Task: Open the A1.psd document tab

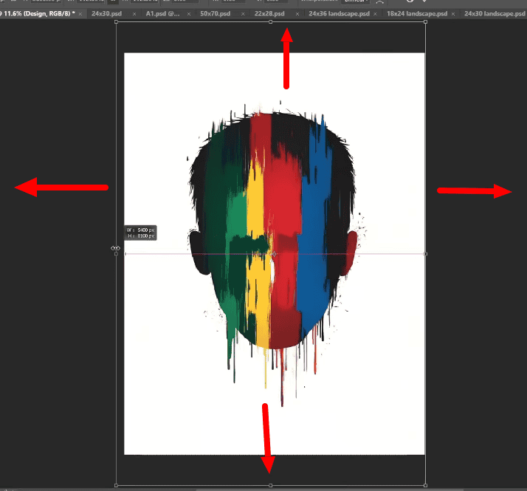Action: (x=162, y=14)
